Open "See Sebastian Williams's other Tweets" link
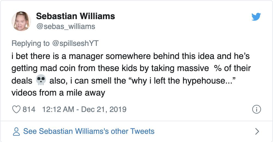Screen dimensions: 273x142 click(x=89, y=131)
